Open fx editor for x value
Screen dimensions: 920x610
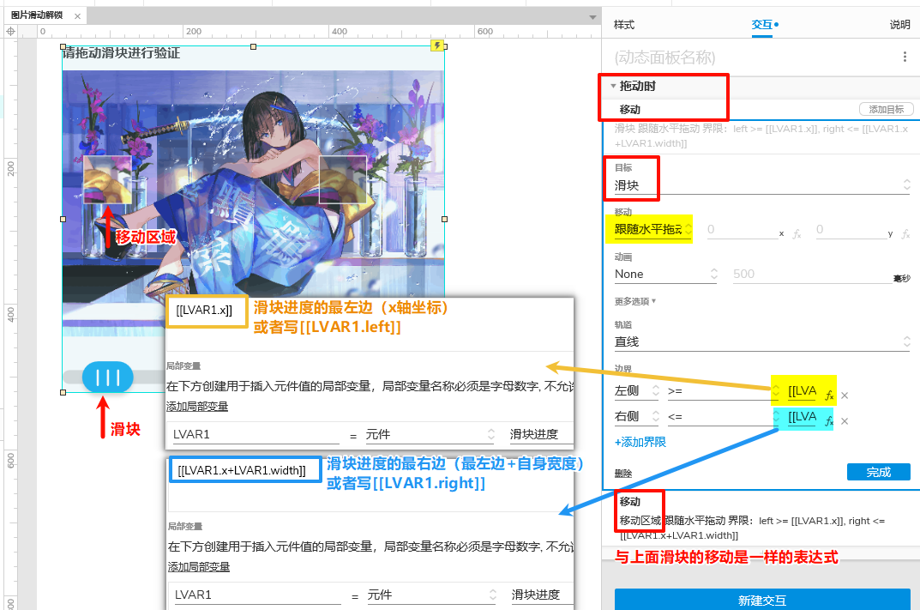pos(797,234)
